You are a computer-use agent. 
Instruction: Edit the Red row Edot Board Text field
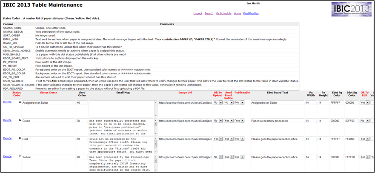pos(277,139)
